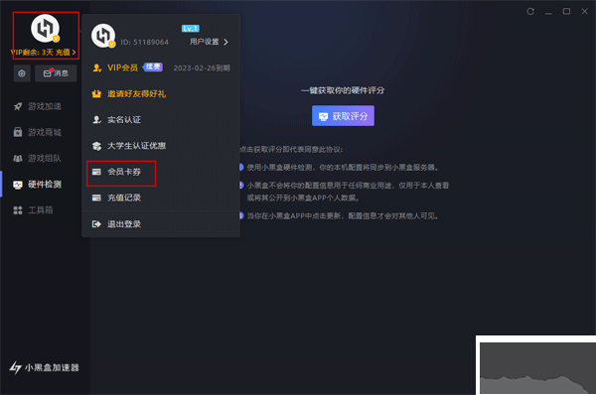The height and width of the screenshot is (395, 596).
Task: Click the logout arrow icon
Action: tap(96, 224)
